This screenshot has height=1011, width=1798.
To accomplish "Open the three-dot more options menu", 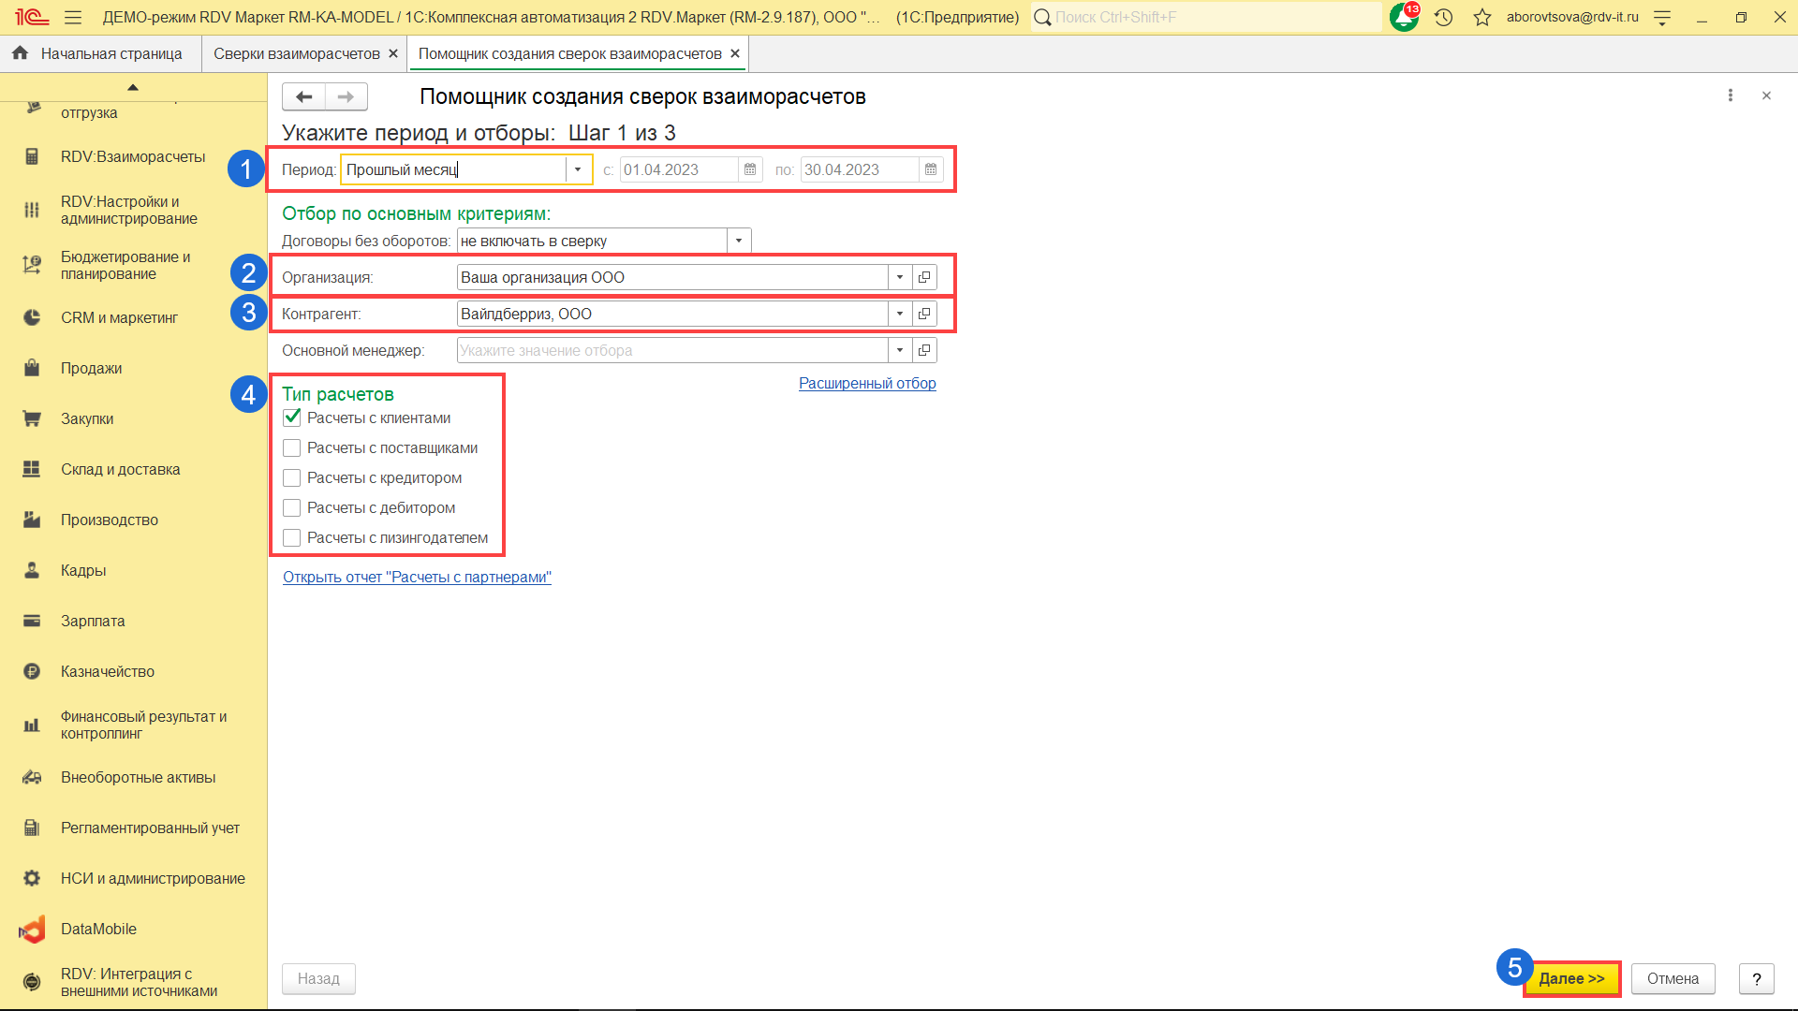I will [x=1730, y=95].
